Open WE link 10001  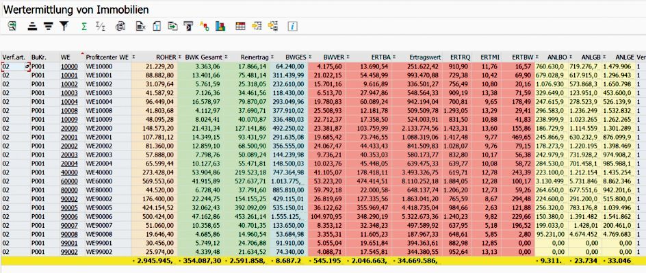tap(69, 75)
